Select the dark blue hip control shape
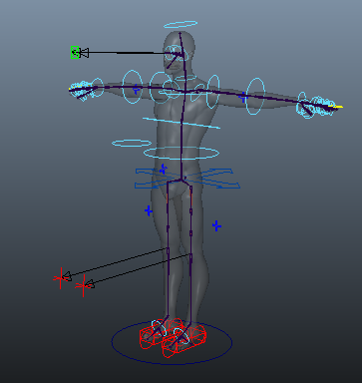Image resolution: width=362 pixels, height=383 pixels. [x=187, y=179]
